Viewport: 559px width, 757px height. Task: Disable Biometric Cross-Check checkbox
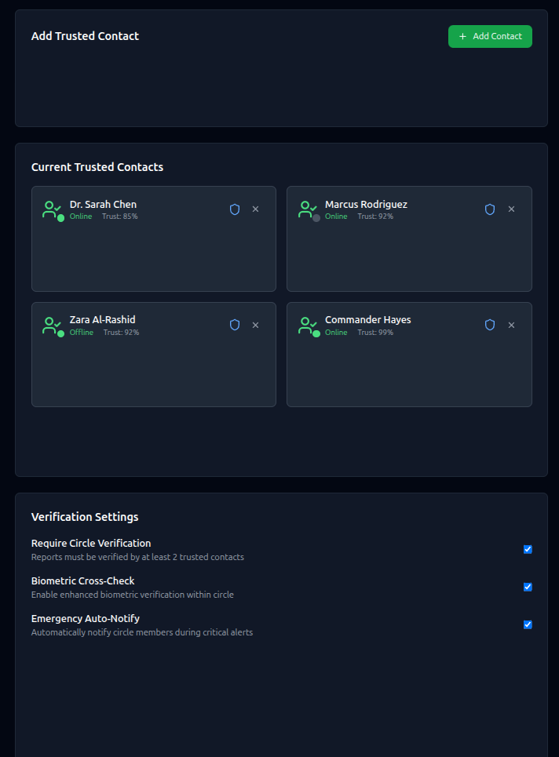click(528, 587)
